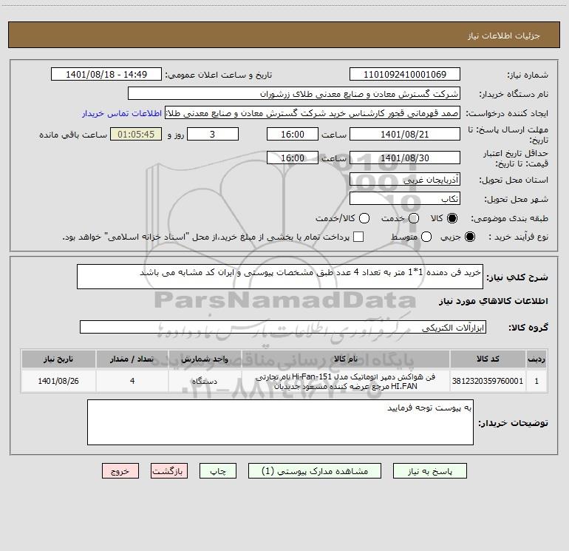
Task: Select the خدمت radio button
Action: pos(414,218)
